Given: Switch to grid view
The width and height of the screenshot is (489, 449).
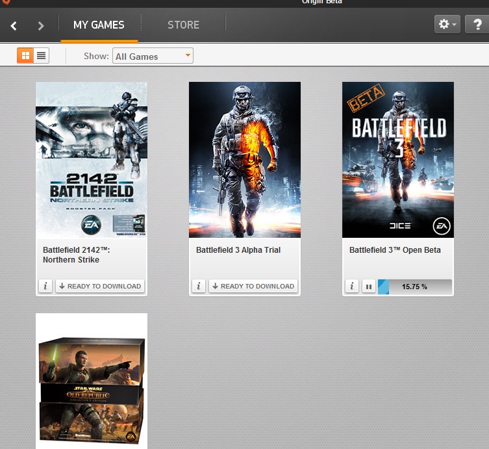Looking at the screenshot, I should pos(25,55).
